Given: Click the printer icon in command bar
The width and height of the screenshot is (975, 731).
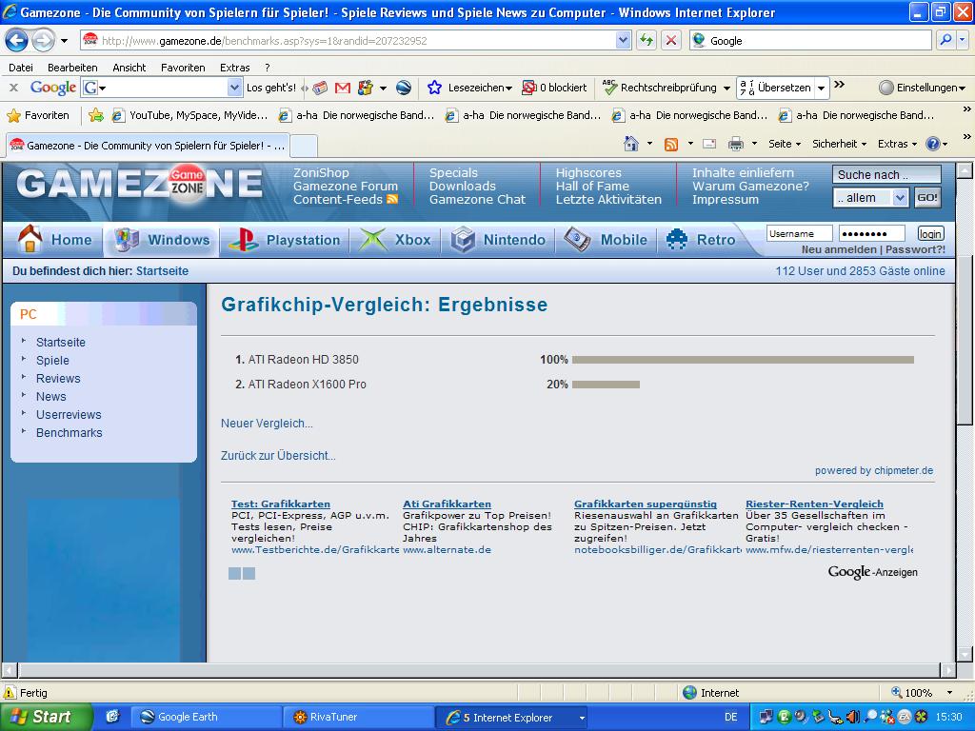Looking at the screenshot, I should click(736, 145).
